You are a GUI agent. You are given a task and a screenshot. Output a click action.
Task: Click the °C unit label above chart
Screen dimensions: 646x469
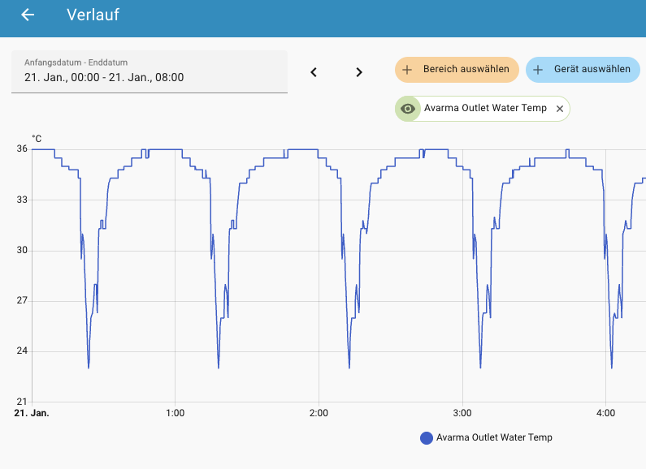[x=37, y=139]
